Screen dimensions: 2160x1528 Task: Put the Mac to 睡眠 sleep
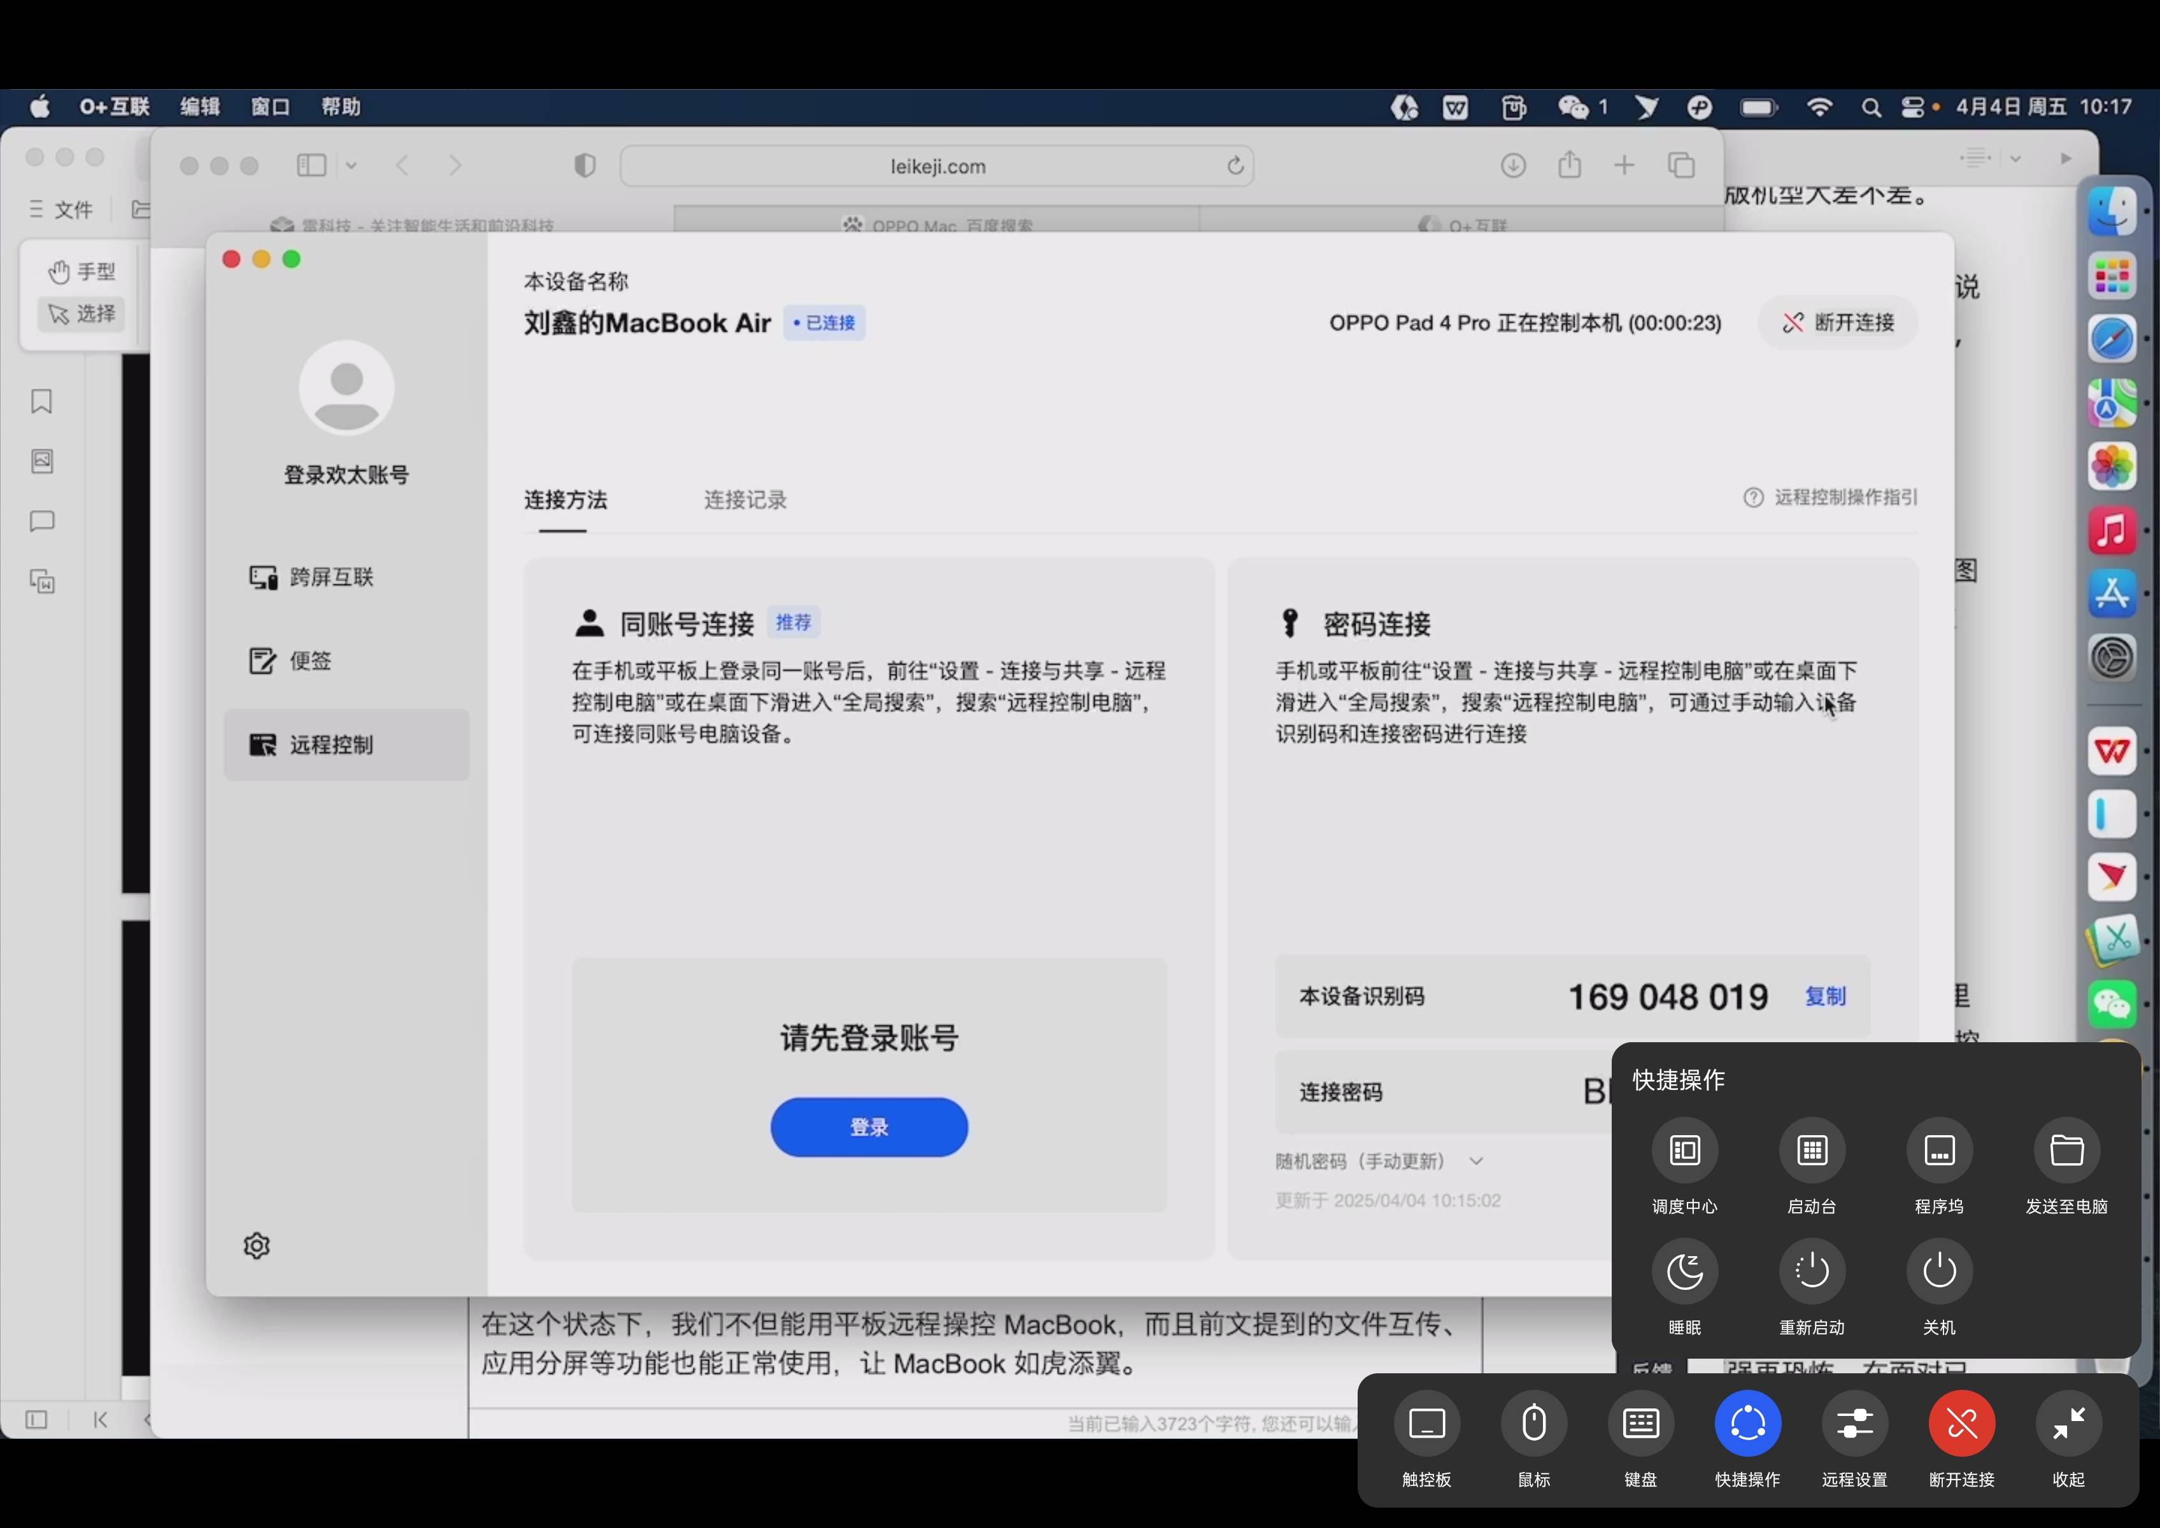1685,1271
